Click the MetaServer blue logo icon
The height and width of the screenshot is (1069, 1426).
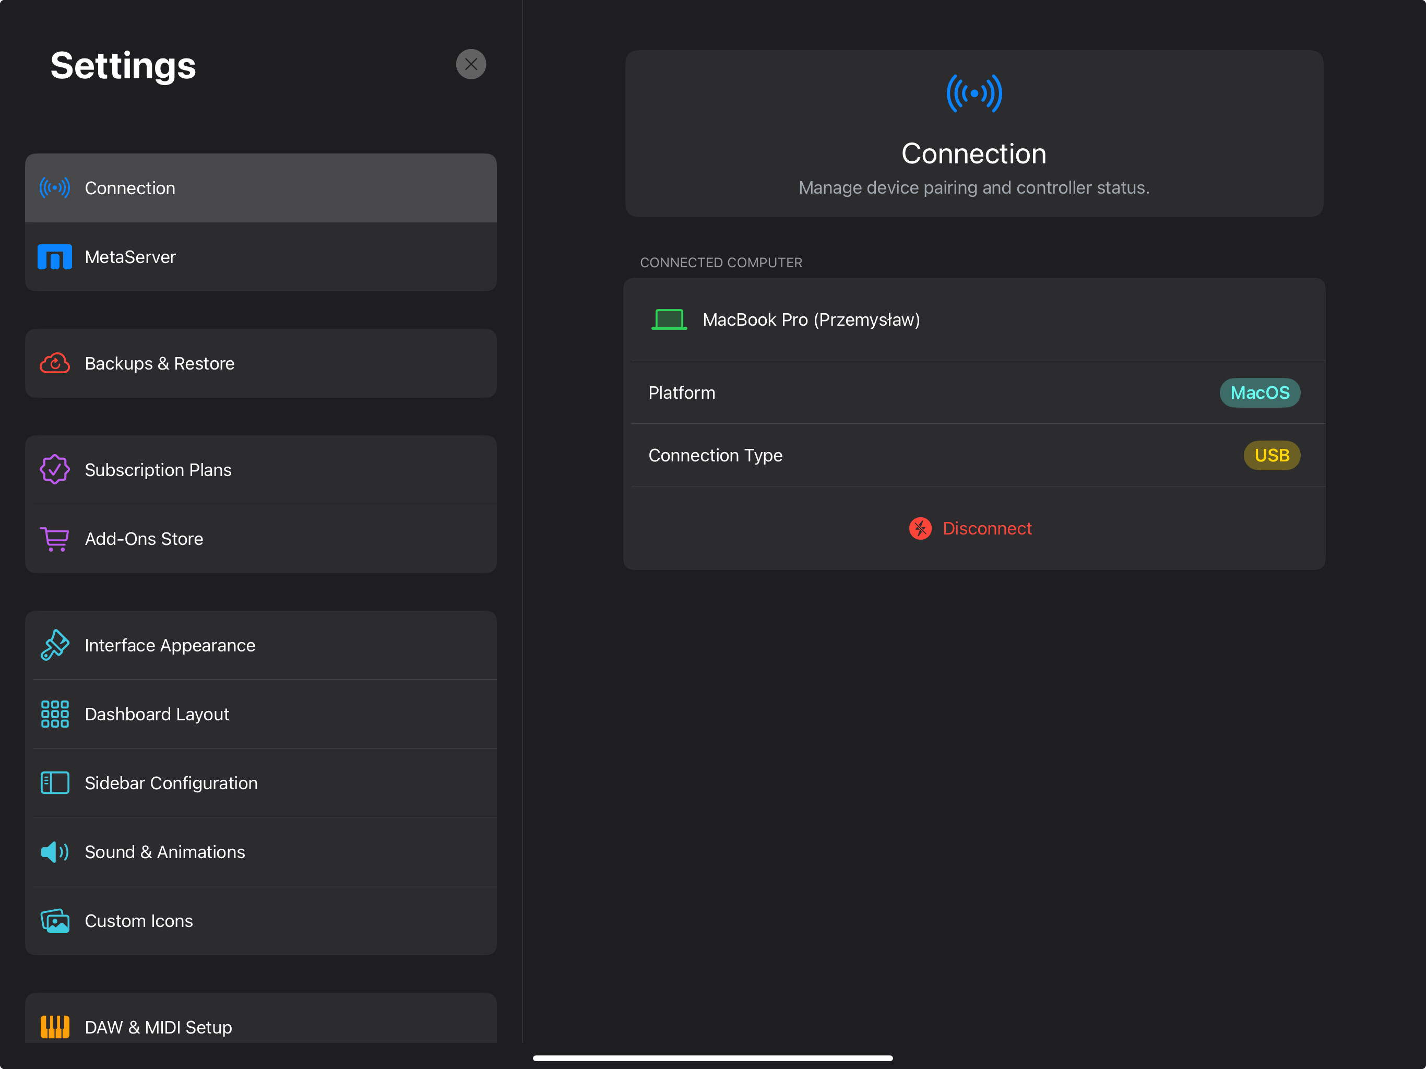pos(55,257)
